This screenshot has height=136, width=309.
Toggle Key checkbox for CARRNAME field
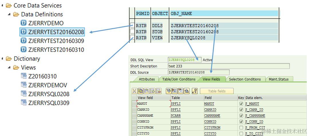point(241,116)
